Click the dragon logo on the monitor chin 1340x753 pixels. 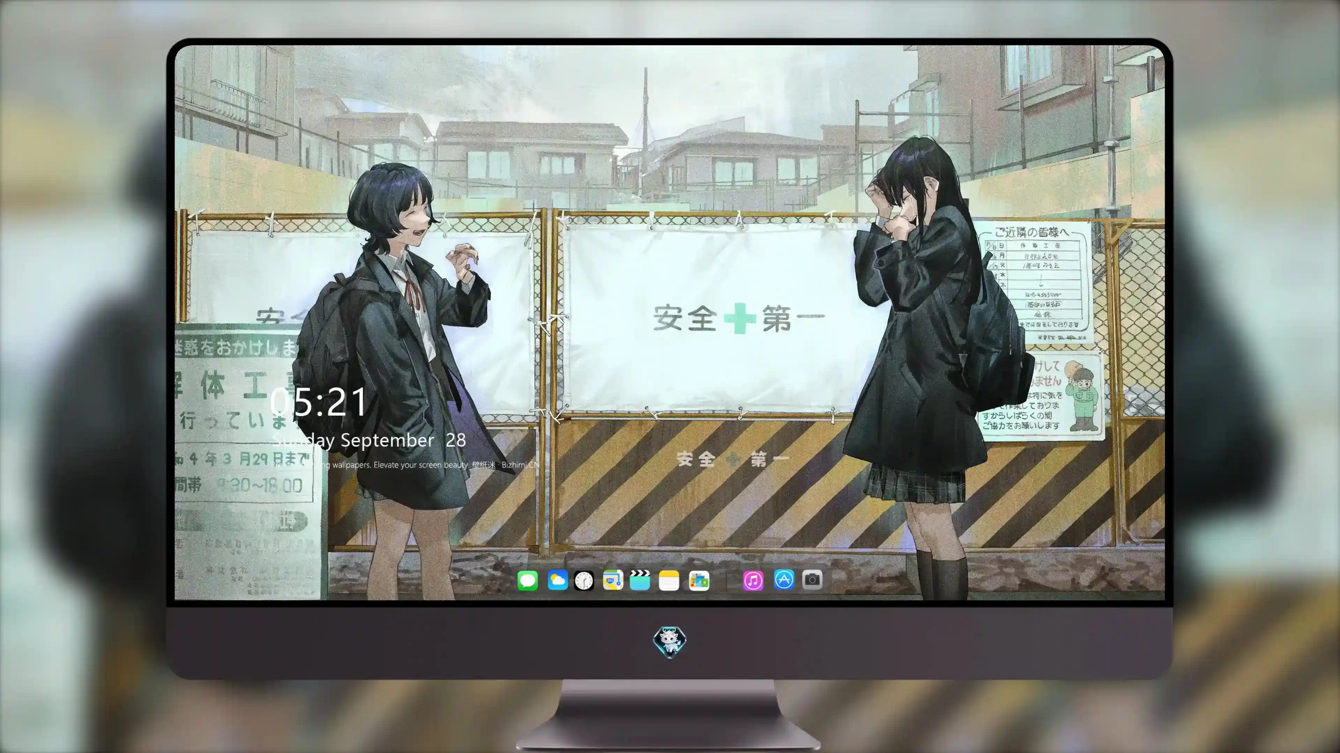(x=670, y=642)
